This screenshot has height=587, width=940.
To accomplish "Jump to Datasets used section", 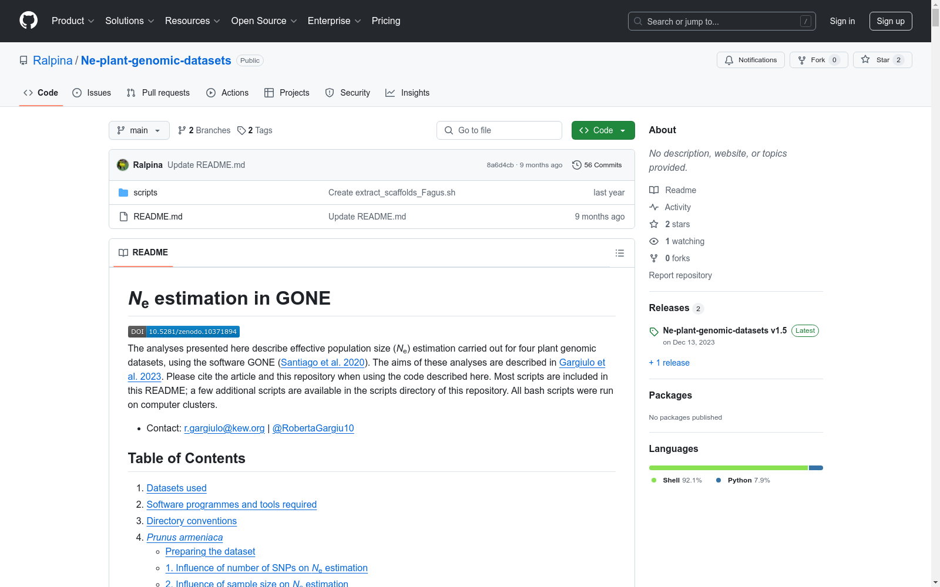I will click(x=176, y=488).
